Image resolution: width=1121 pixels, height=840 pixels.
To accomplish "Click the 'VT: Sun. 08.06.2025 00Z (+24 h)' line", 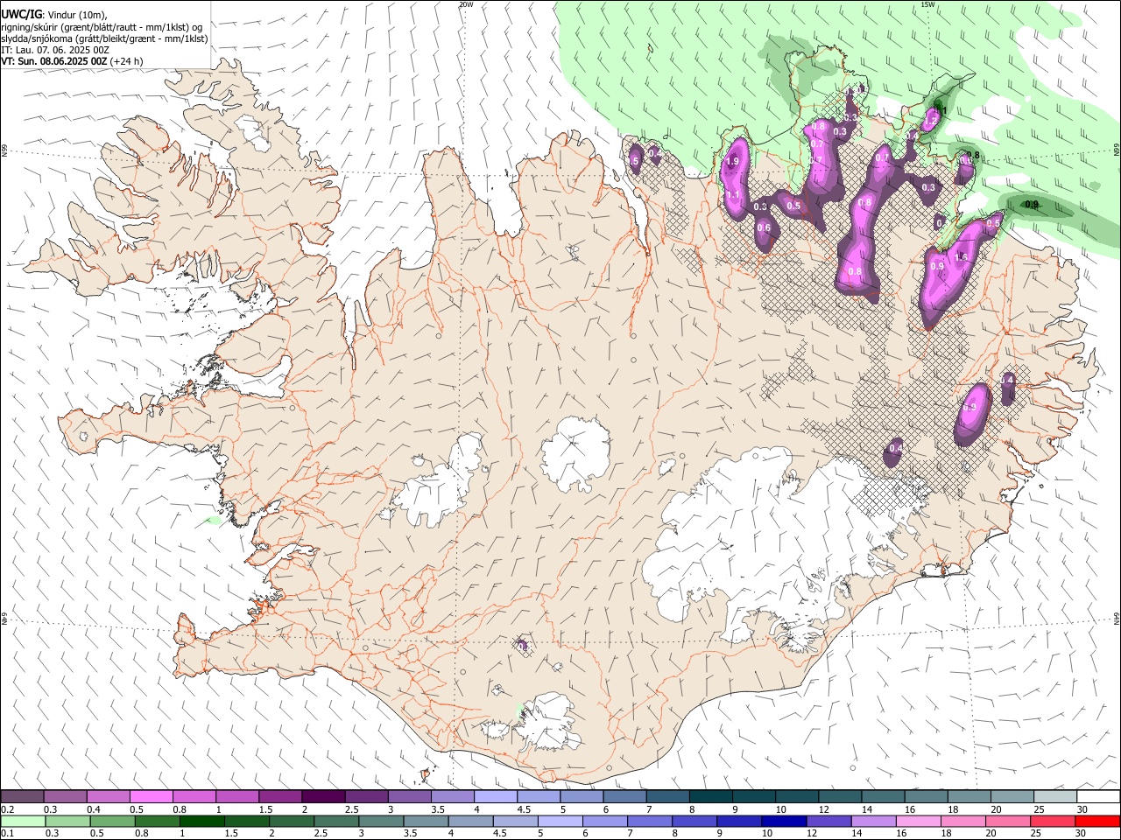I will [72, 61].
